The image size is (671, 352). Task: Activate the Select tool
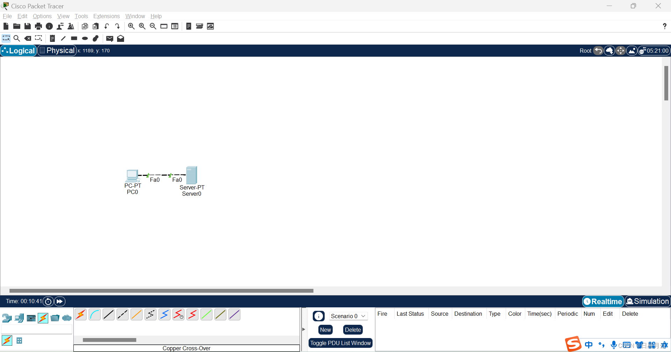(6, 38)
